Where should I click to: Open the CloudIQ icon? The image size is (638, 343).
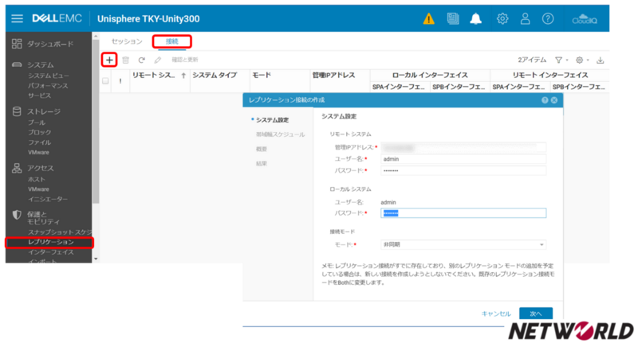pyautogui.click(x=585, y=19)
